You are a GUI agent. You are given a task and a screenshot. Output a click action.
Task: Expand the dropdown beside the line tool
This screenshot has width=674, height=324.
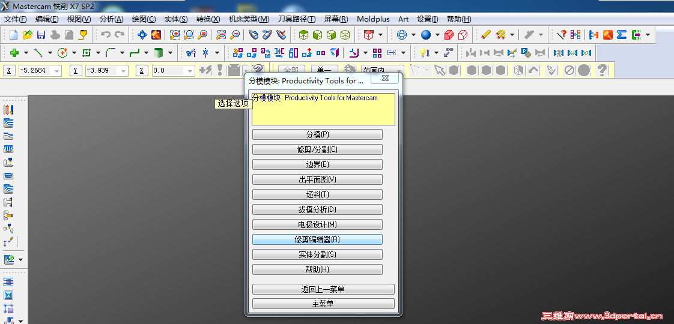[50, 53]
